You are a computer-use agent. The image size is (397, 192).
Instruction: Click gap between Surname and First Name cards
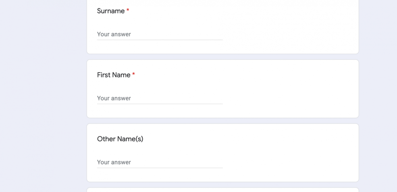[222, 57]
